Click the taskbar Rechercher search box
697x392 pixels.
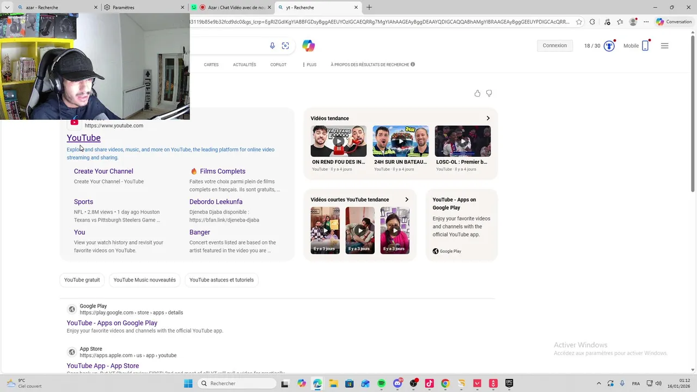(236, 383)
